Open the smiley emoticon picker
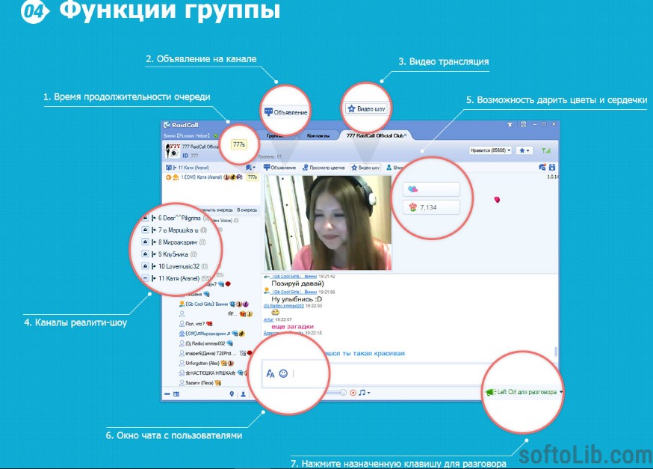Image resolution: width=653 pixels, height=469 pixels. [x=283, y=373]
